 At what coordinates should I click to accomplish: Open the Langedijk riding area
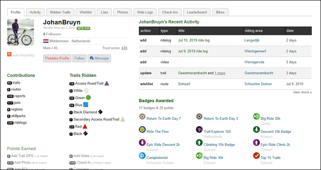point(252,40)
